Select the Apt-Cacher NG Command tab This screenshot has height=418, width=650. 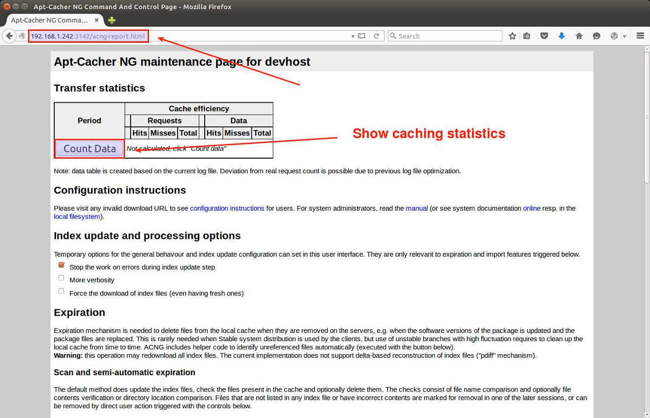(53, 20)
